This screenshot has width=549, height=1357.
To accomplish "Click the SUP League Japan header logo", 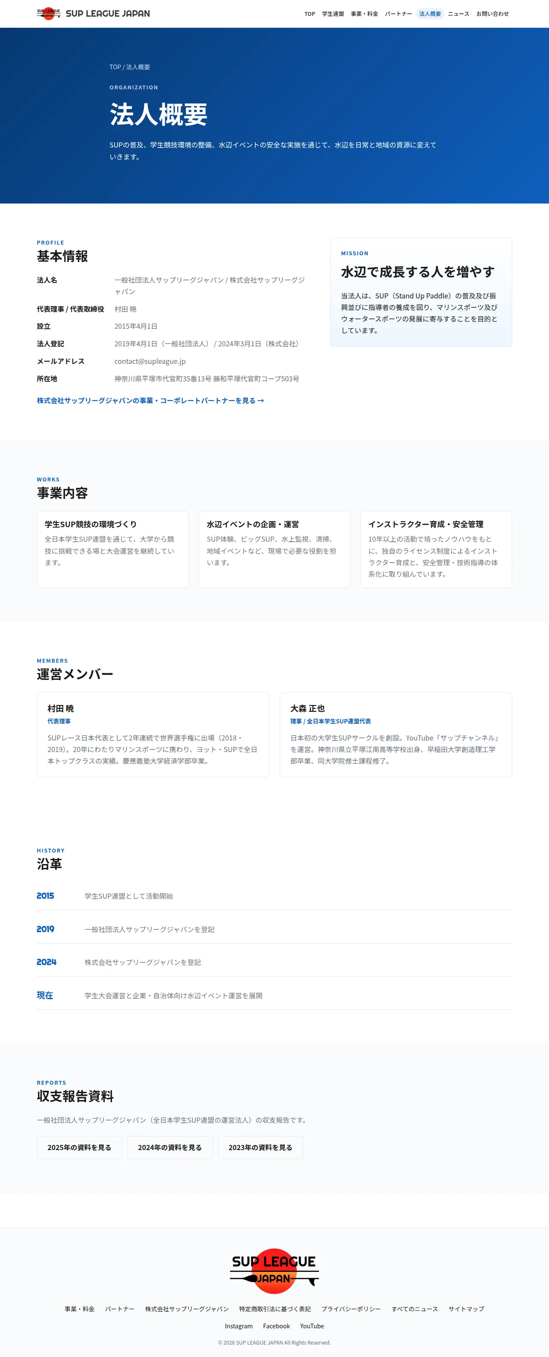I will [93, 14].
